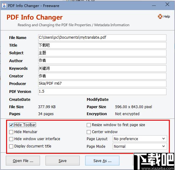175x170 pixels.
Task: Minimize the PDF Info Changer window
Action: [154, 5]
